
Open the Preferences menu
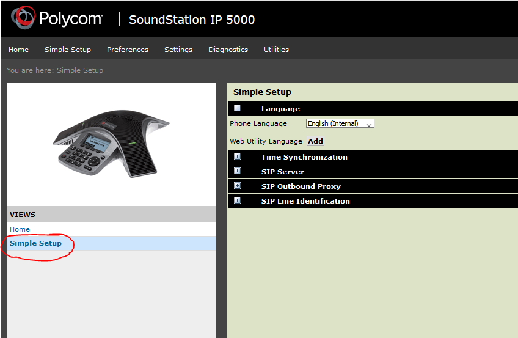point(128,50)
